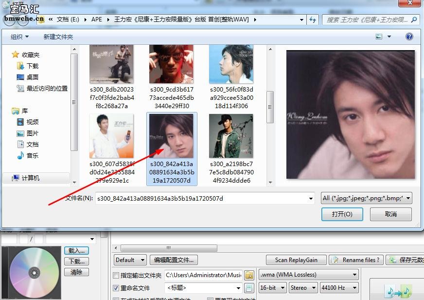
Task: Open the 文件名 combo box dropdown
Action: point(311,199)
